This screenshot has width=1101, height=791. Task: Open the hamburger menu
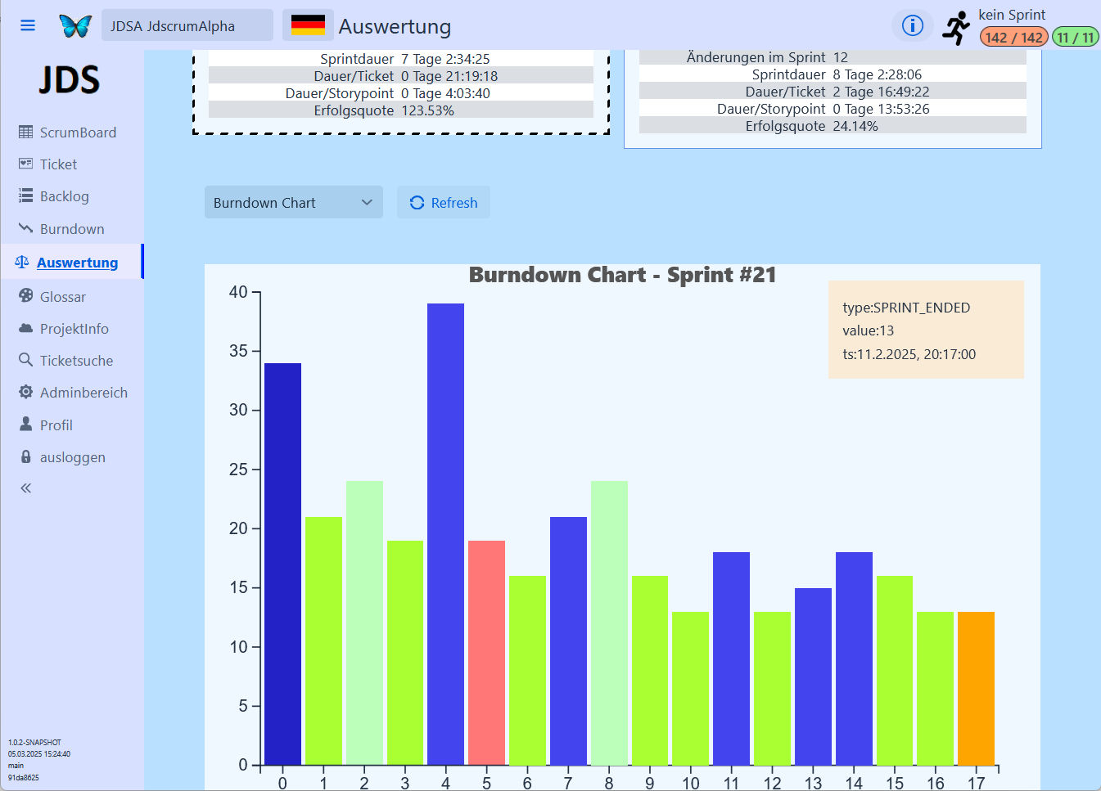click(x=28, y=25)
